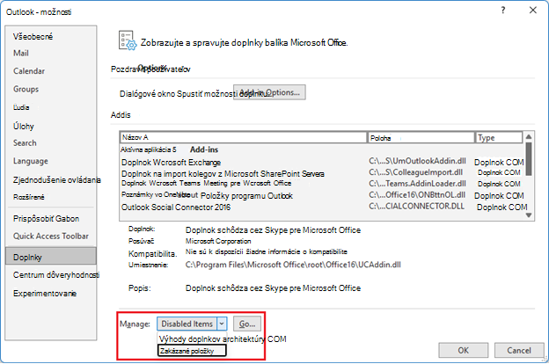Select Ľudia in the sidebar

click(21, 107)
